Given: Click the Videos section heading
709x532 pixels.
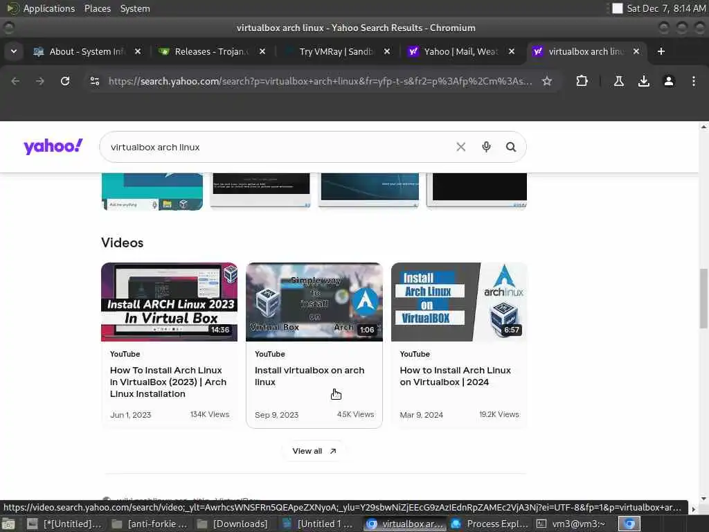Looking at the screenshot, I should pyautogui.click(x=122, y=242).
